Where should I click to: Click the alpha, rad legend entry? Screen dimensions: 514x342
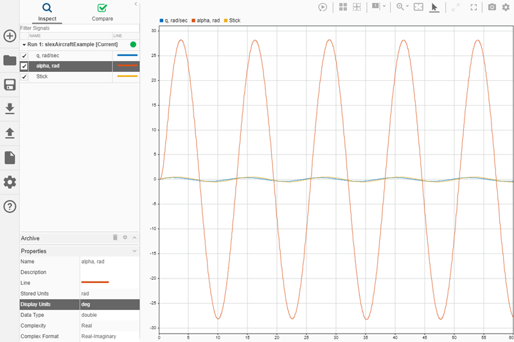click(206, 21)
